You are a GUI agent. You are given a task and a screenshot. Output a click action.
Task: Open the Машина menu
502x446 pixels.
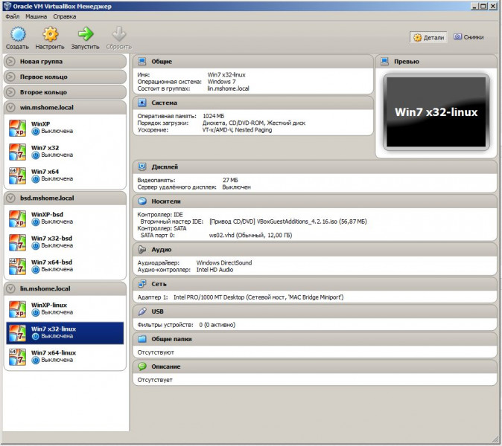click(x=36, y=16)
